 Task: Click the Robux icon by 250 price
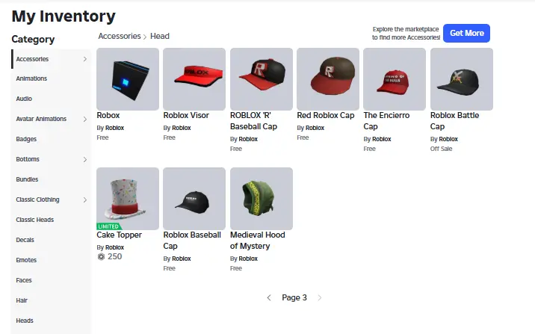coord(101,256)
